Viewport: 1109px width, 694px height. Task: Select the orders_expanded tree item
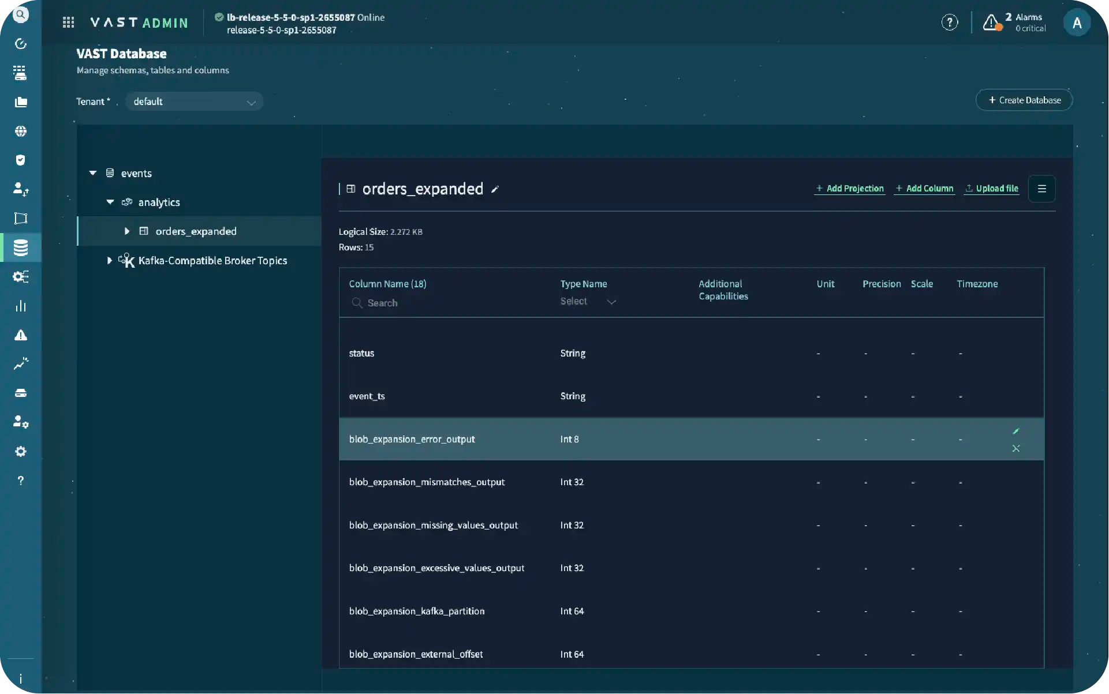click(x=199, y=231)
